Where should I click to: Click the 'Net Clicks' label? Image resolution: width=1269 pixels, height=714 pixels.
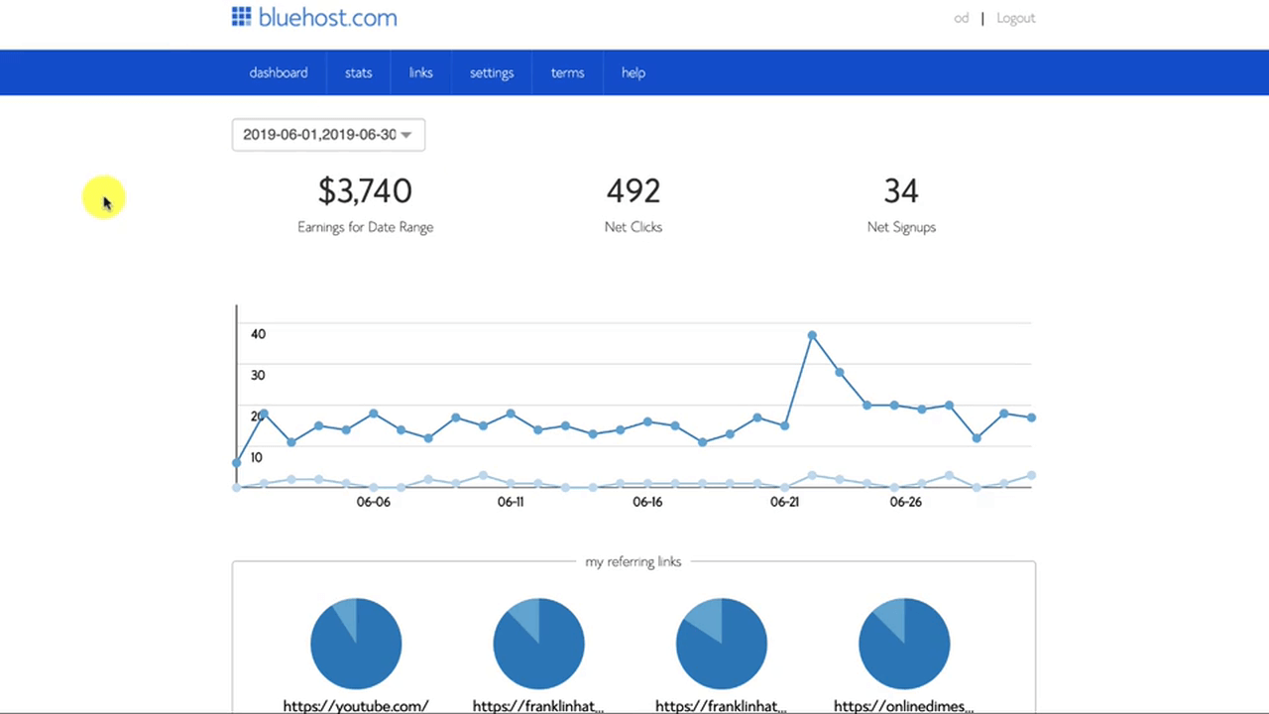(634, 227)
